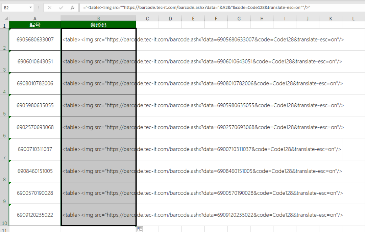Select column H header
This screenshot has width=365, height=232.
tap(262, 19)
